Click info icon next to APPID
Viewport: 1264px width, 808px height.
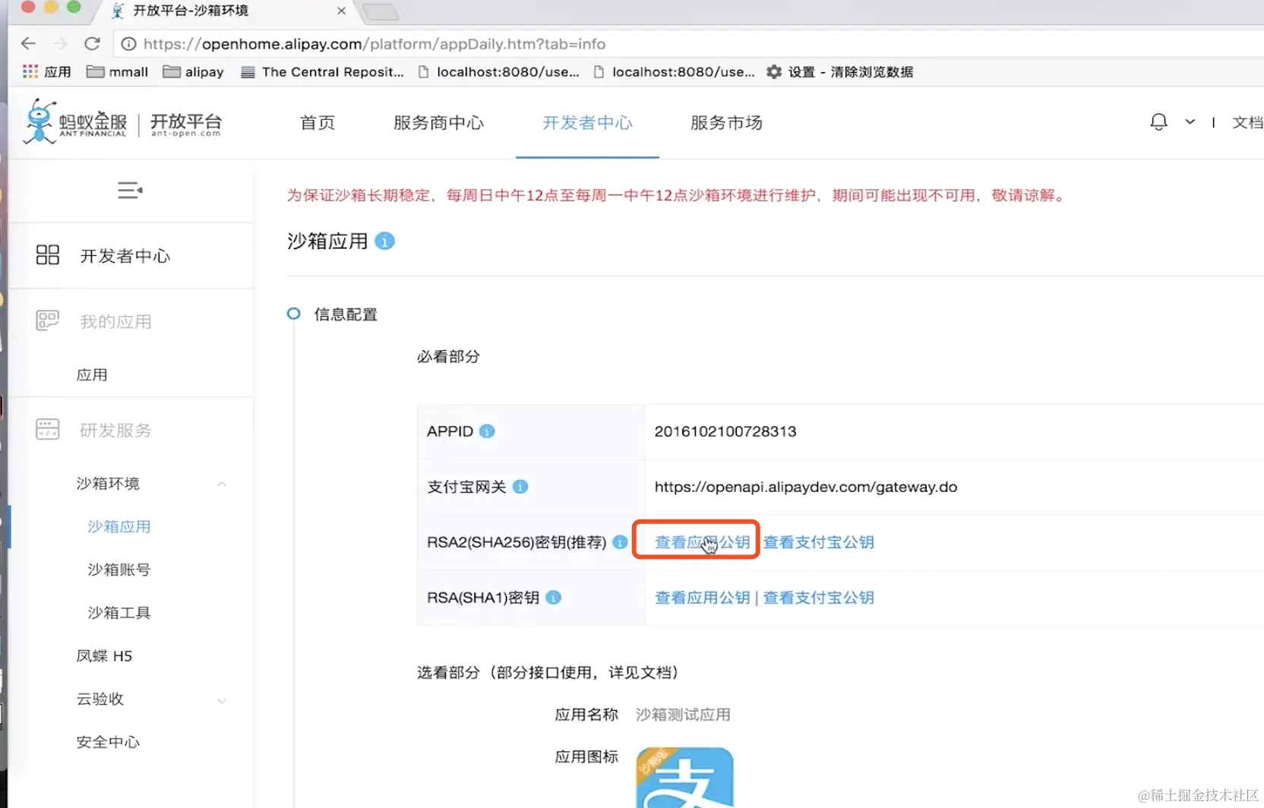coord(487,431)
